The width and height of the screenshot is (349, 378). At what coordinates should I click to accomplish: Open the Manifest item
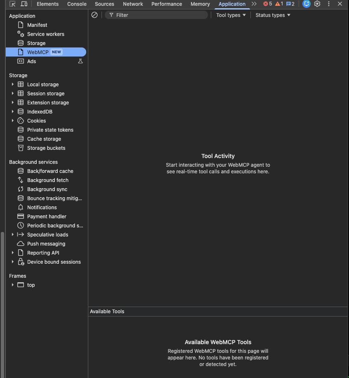click(x=46, y=25)
